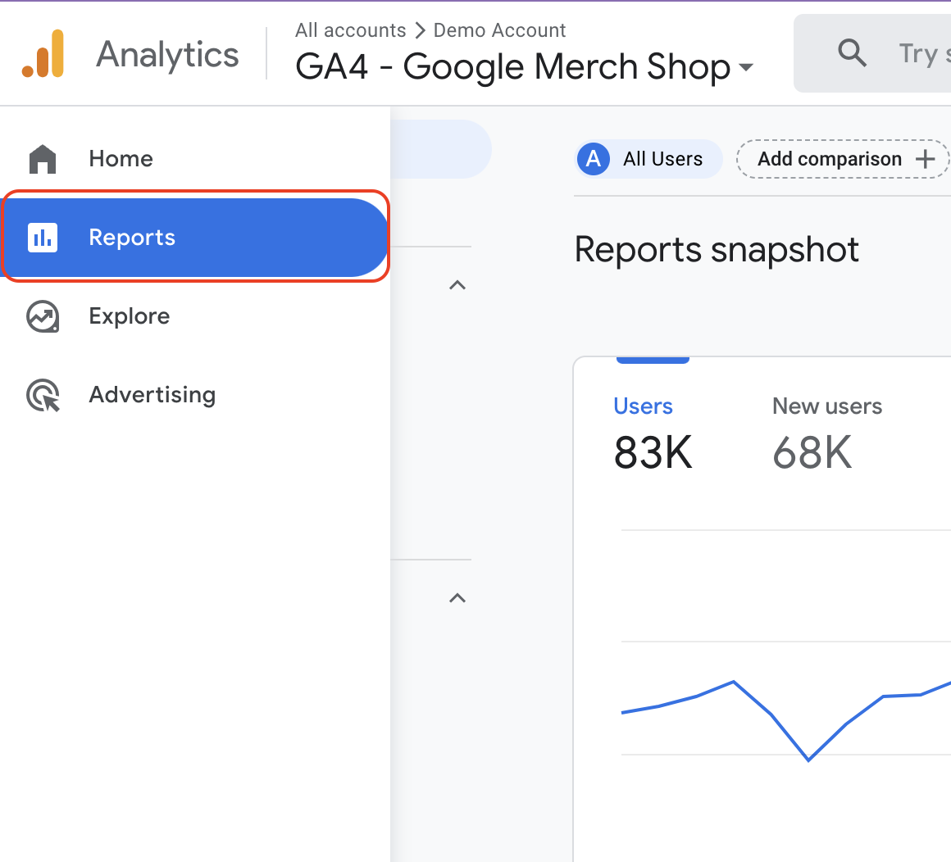Click the Add comparison button
The width and height of the screenshot is (951, 862).
842,159
